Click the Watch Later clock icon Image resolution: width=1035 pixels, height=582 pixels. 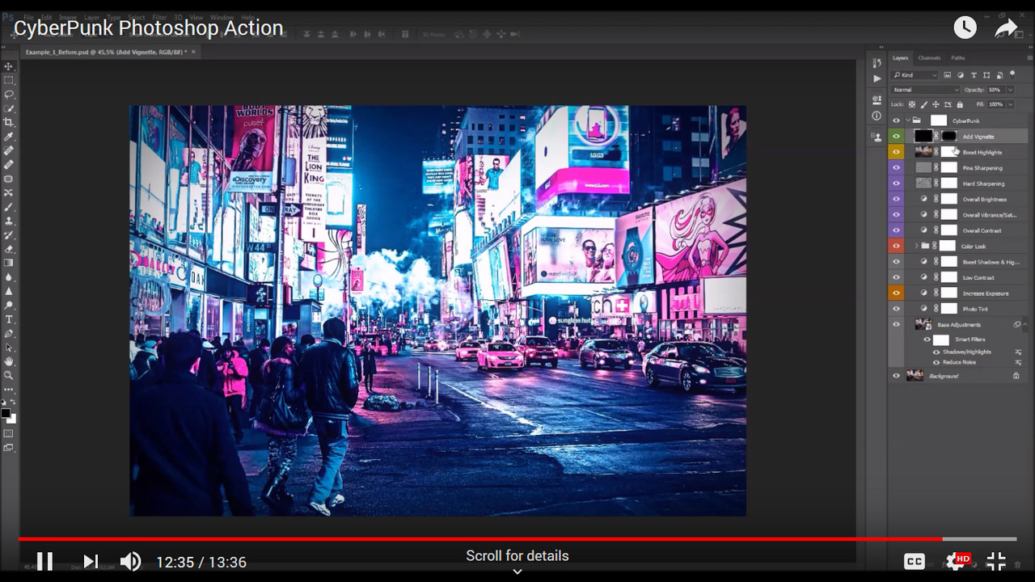[965, 27]
